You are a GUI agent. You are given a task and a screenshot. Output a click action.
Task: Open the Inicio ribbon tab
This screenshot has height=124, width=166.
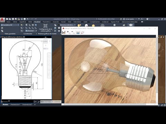pyautogui.click(x=8, y=22)
